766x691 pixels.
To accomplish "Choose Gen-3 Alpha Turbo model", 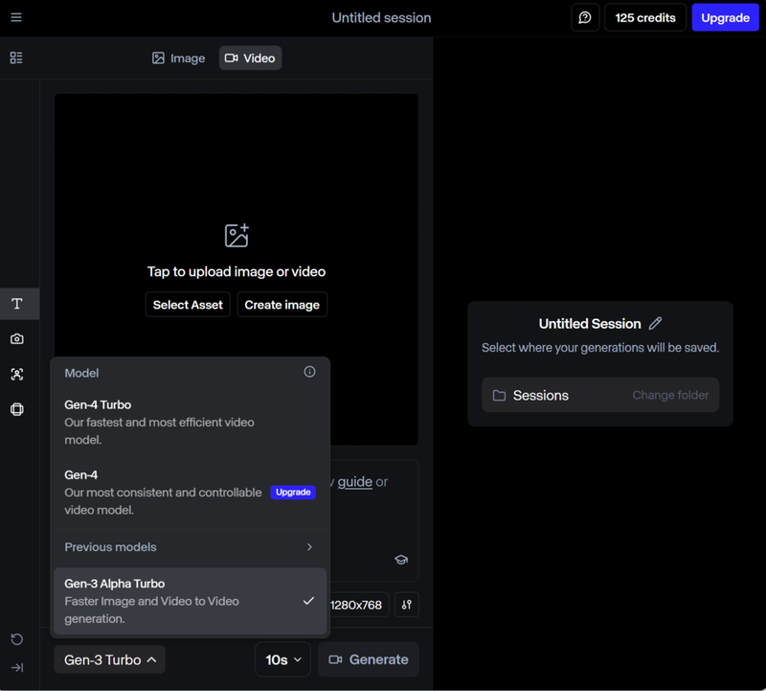I will [x=190, y=601].
